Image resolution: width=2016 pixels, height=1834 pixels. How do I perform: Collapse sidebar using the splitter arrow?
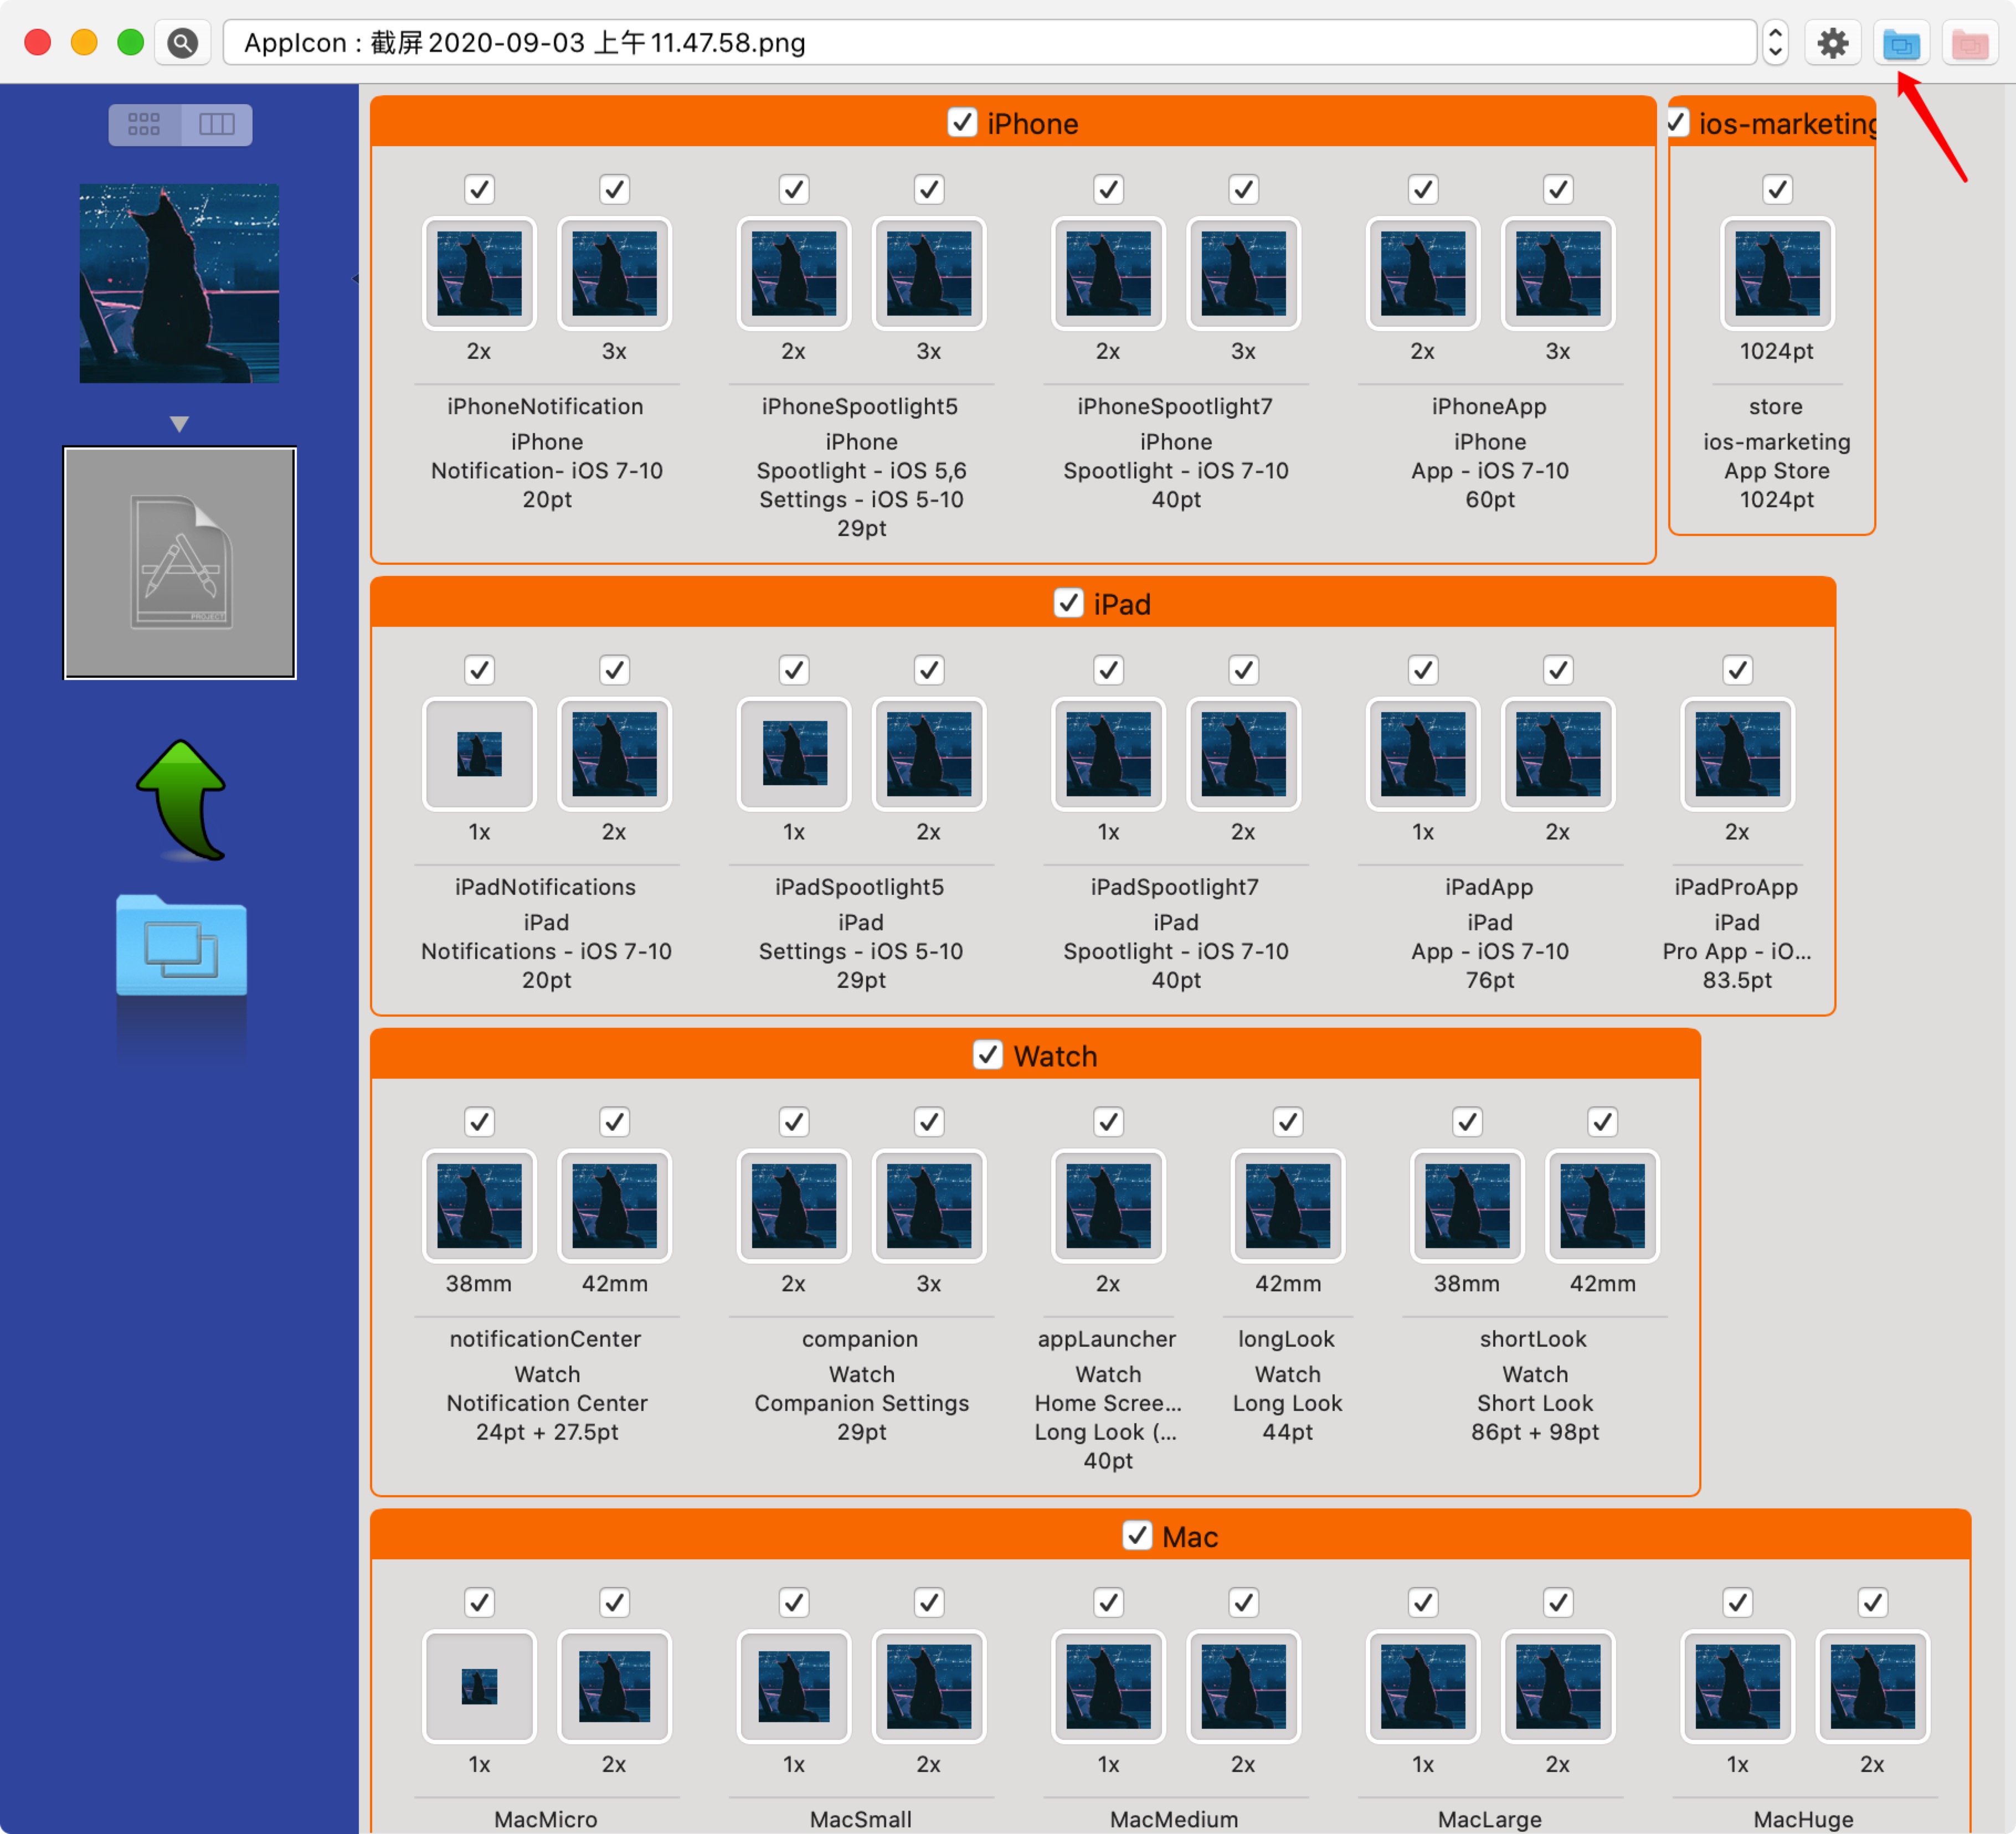pyautogui.click(x=356, y=279)
